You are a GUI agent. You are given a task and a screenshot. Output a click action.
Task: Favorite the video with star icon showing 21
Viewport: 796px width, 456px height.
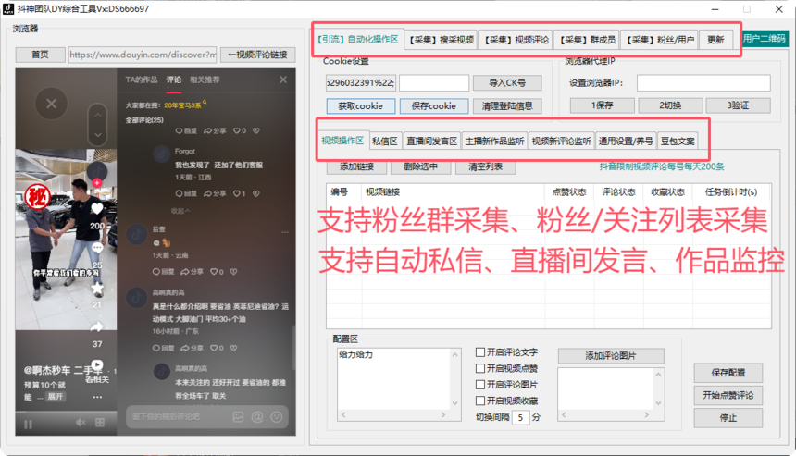(x=97, y=289)
